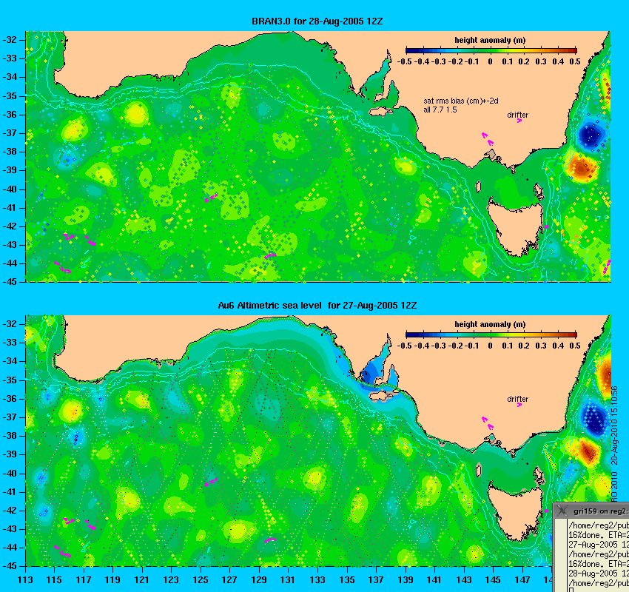Click the '-32' latitude label of the BRAN3.0 map

pyautogui.click(x=10, y=40)
